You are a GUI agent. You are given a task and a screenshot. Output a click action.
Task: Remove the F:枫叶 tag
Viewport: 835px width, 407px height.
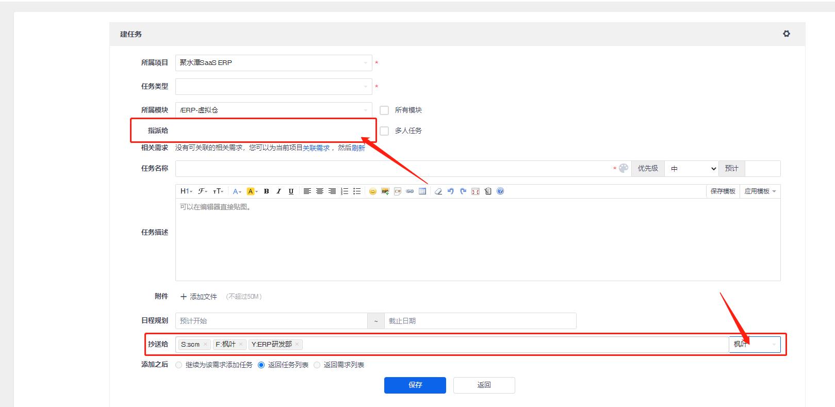tap(241, 345)
